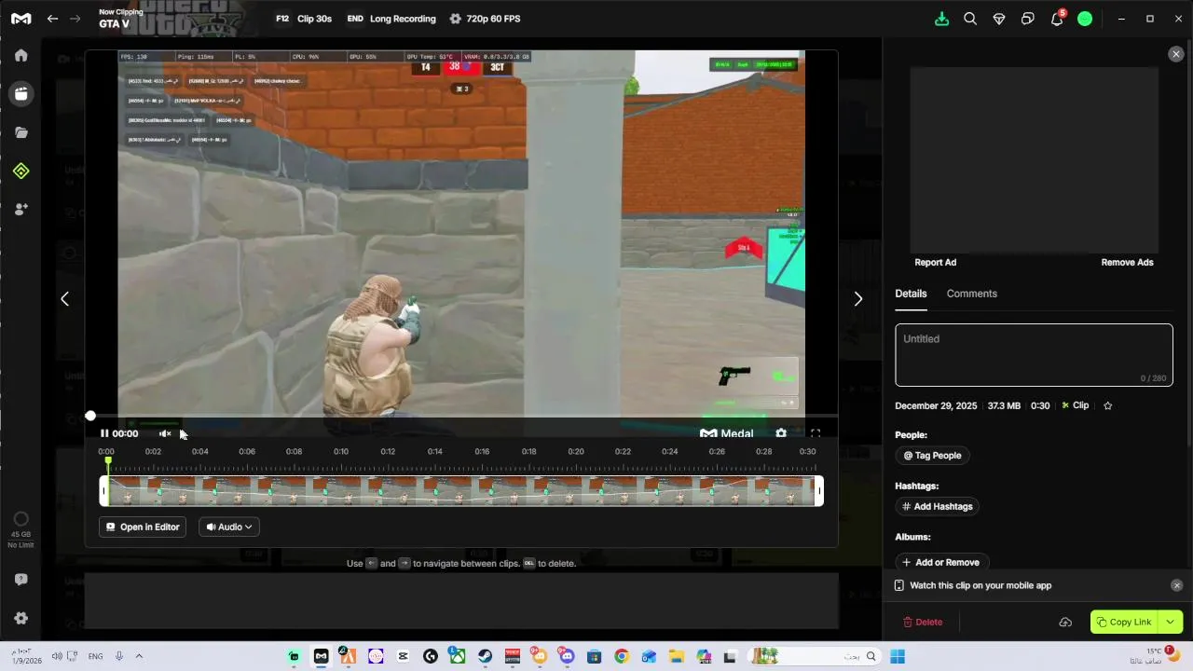
Task: Expand the Copy Link dropdown arrow
Action: tap(1171, 623)
